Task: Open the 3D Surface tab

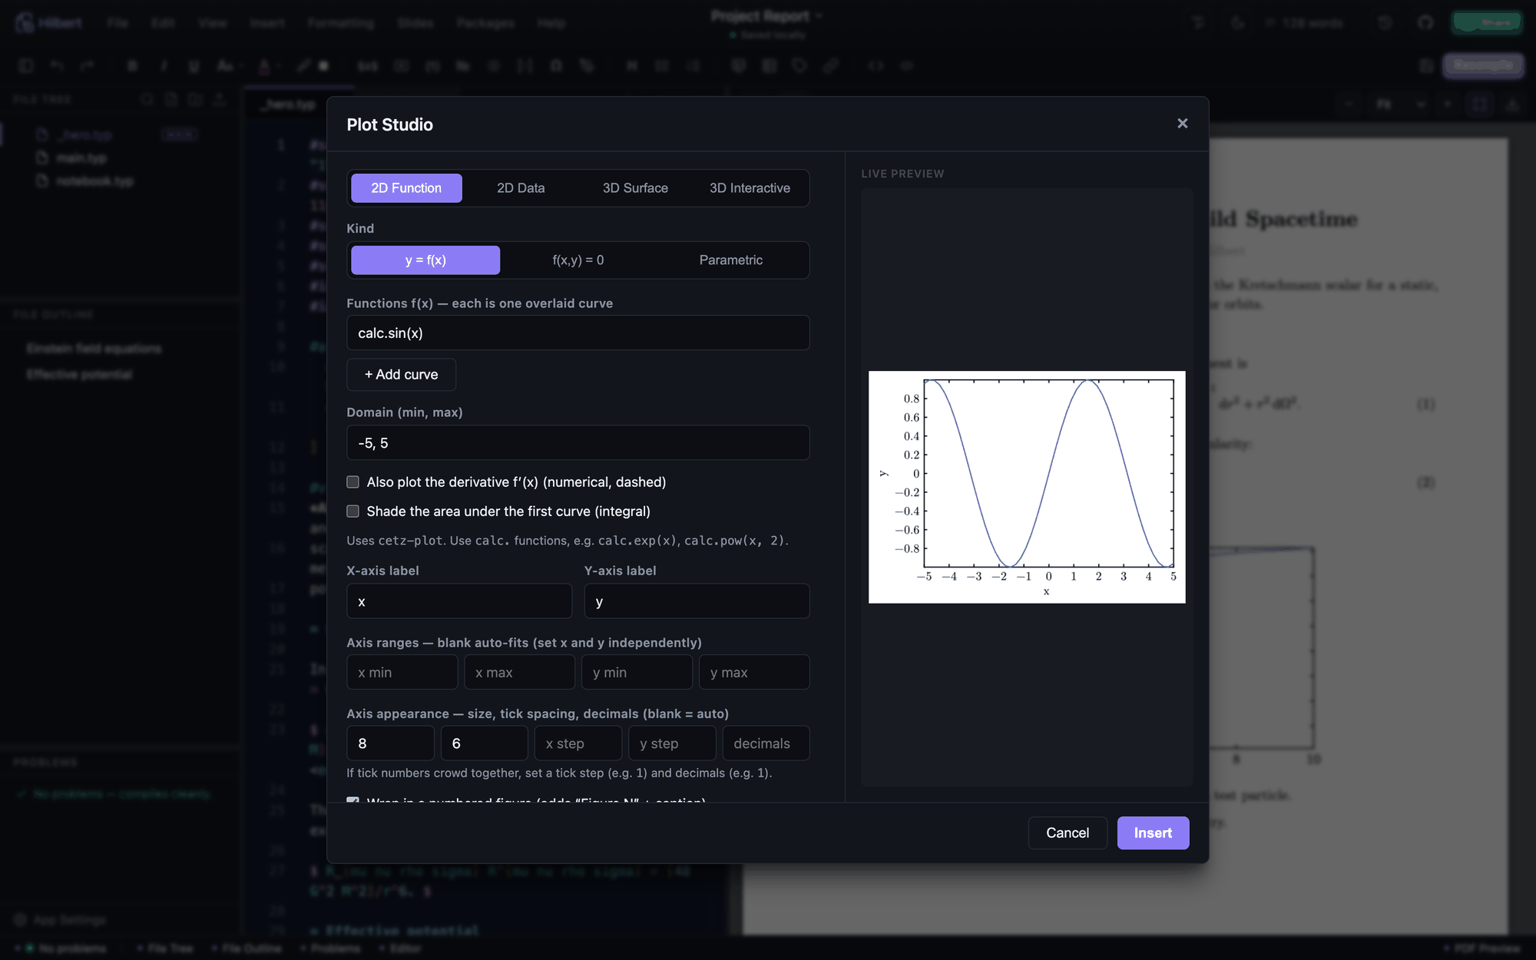Action: coord(635,188)
